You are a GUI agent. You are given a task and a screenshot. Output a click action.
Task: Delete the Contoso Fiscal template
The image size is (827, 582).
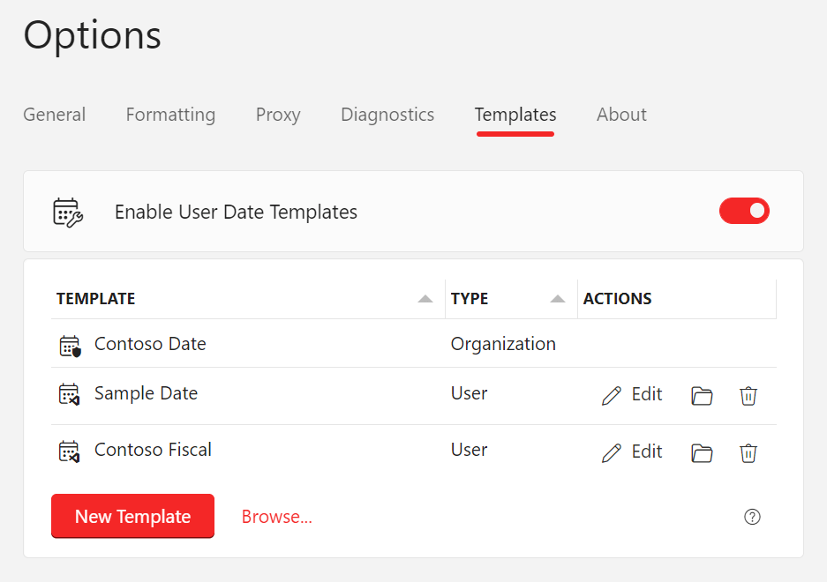pos(748,453)
